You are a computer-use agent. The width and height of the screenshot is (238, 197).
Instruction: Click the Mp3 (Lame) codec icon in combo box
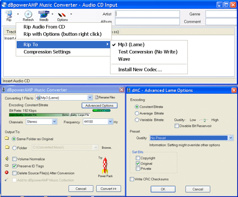click(38, 97)
